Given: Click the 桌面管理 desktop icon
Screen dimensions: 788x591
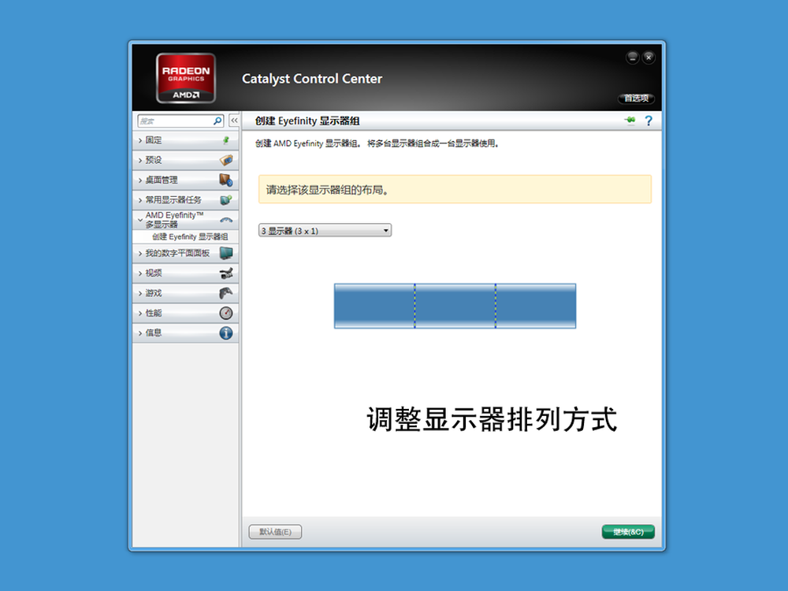Looking at the screenshot, I should click(x=225, y=180).
